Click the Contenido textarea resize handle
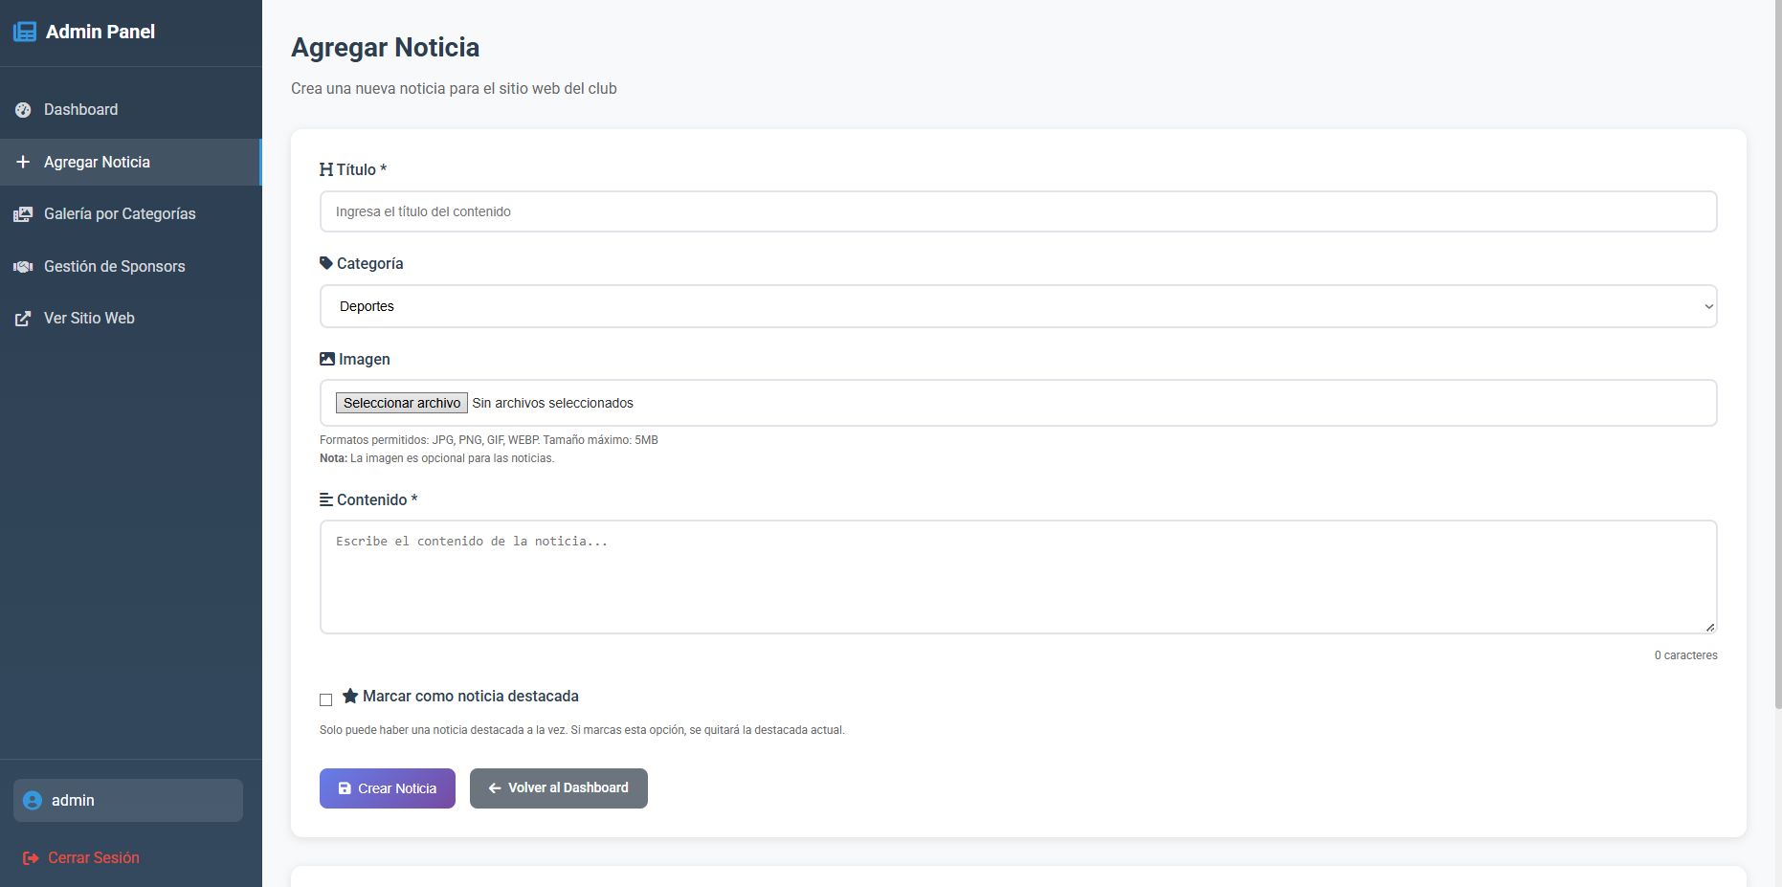 tap(1710, 627)
